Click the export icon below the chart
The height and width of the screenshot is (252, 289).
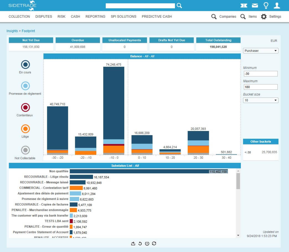coord(133,243)
